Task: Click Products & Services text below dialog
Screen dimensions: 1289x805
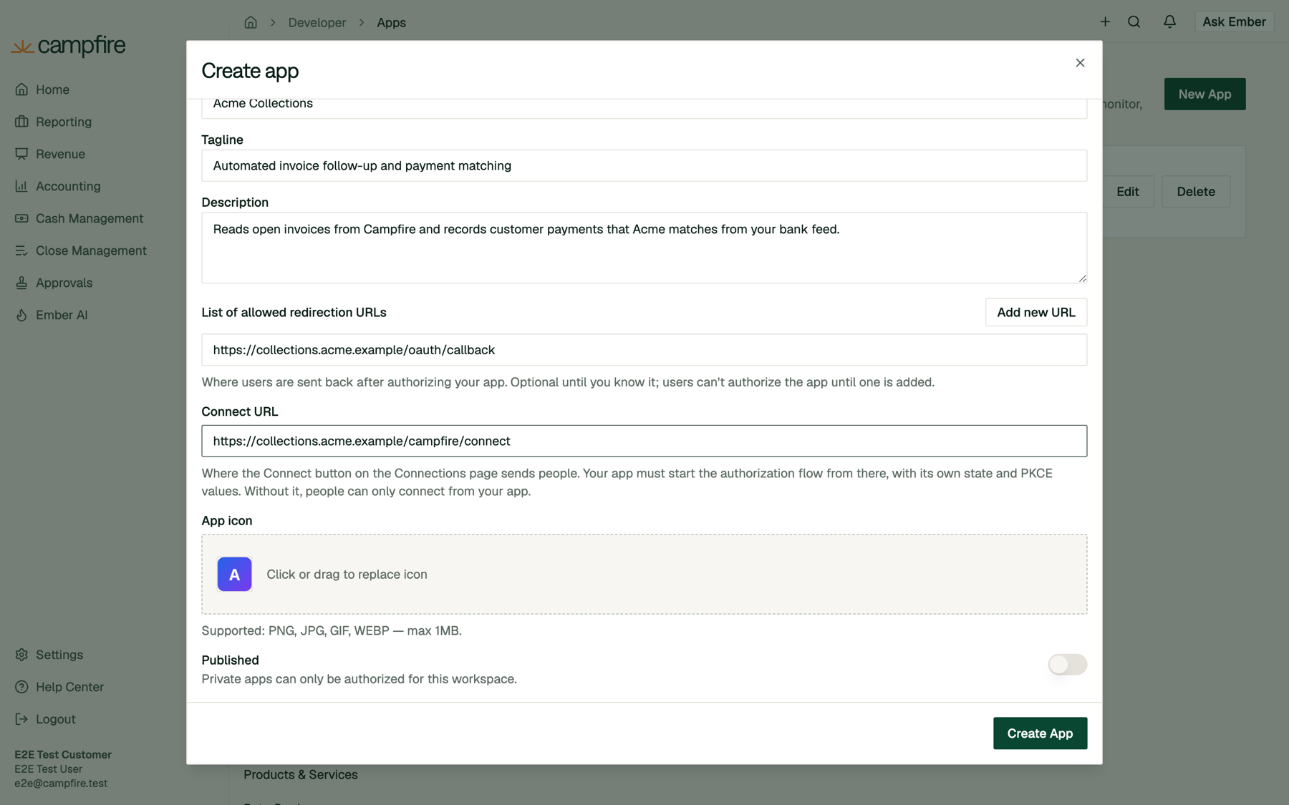Action: 301,774
